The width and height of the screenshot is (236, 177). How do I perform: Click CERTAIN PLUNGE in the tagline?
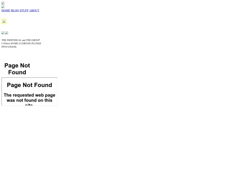coord(31,44)
